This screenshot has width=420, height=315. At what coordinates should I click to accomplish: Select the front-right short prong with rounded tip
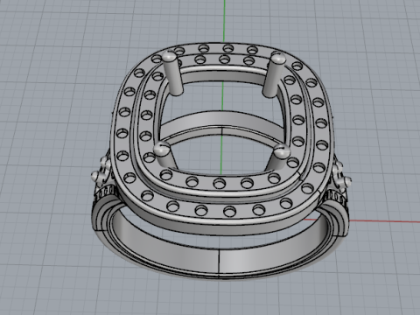(279, 157)
